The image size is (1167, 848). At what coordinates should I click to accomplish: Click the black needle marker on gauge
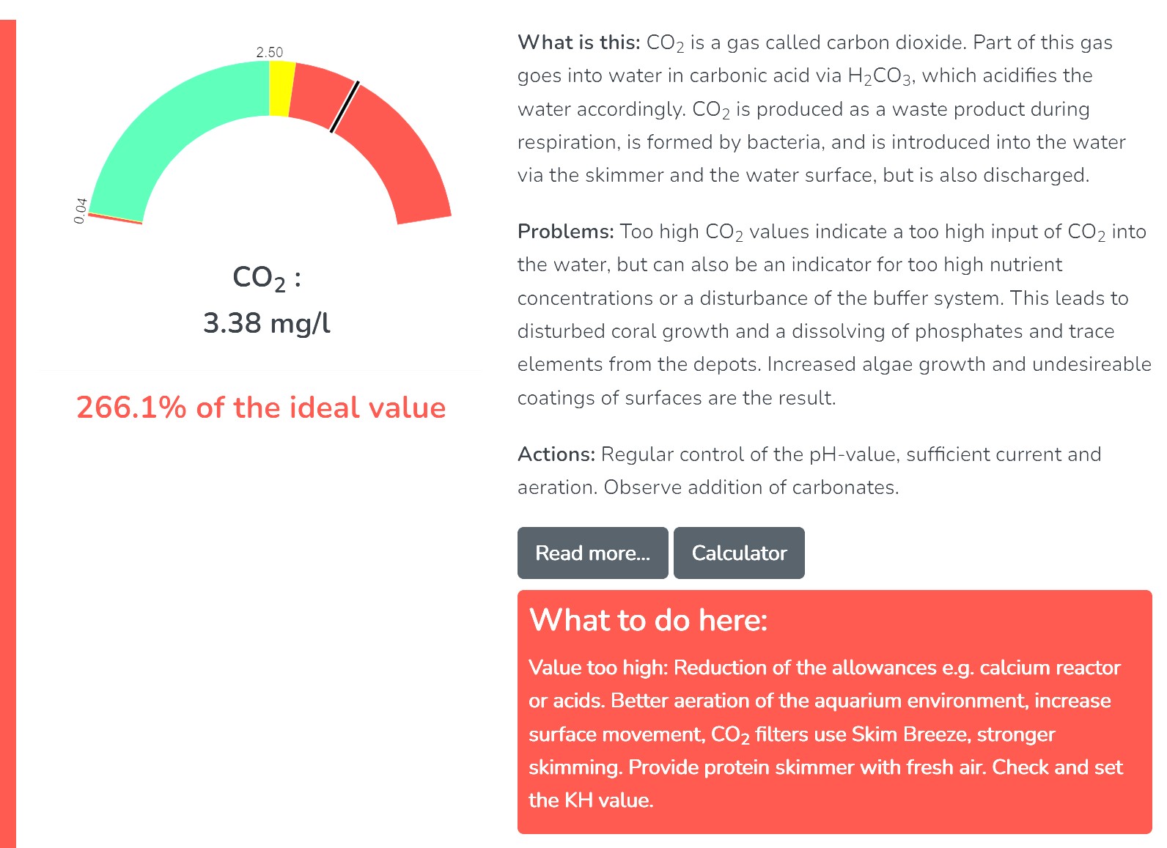[345, 107]
